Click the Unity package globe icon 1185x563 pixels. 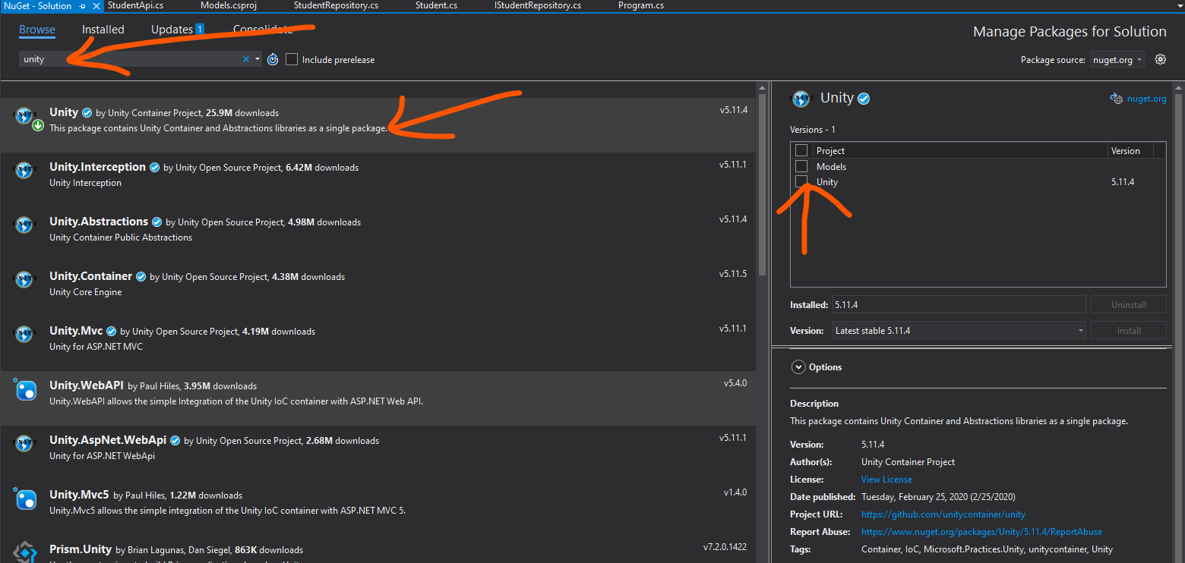pos(24,115)
